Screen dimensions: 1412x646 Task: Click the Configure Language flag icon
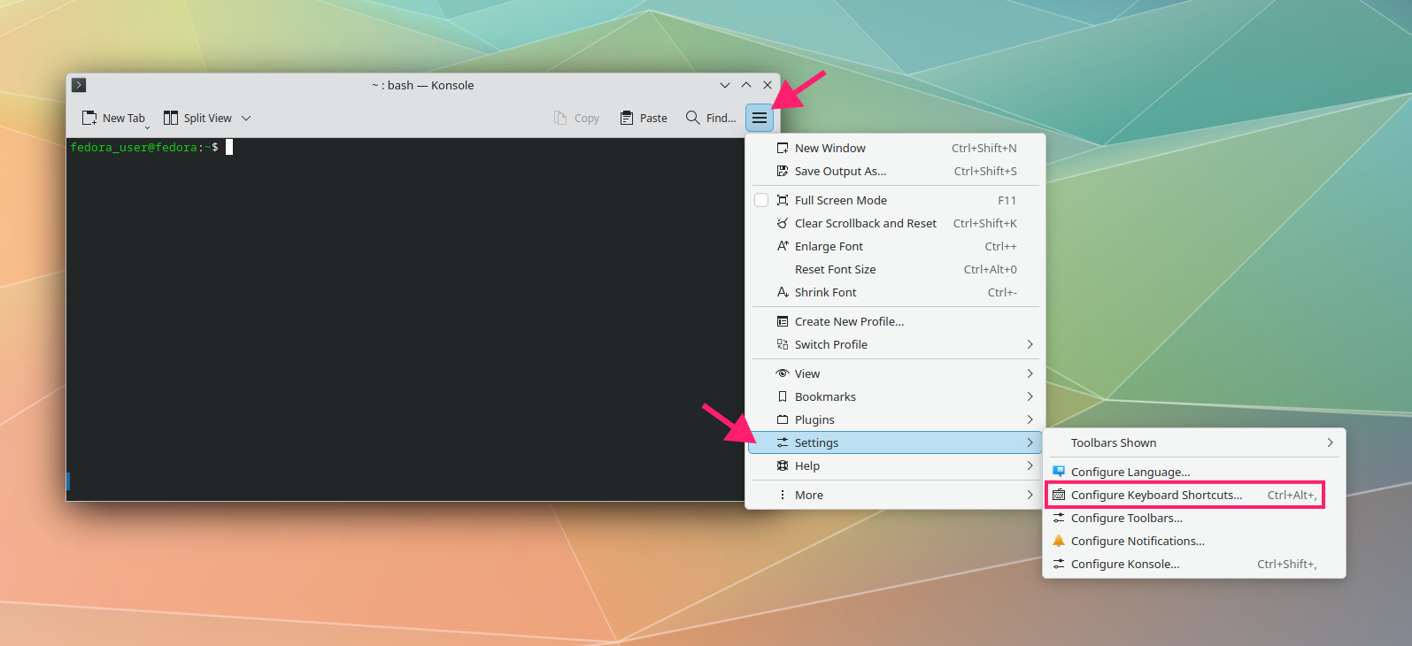[1059, 472]
